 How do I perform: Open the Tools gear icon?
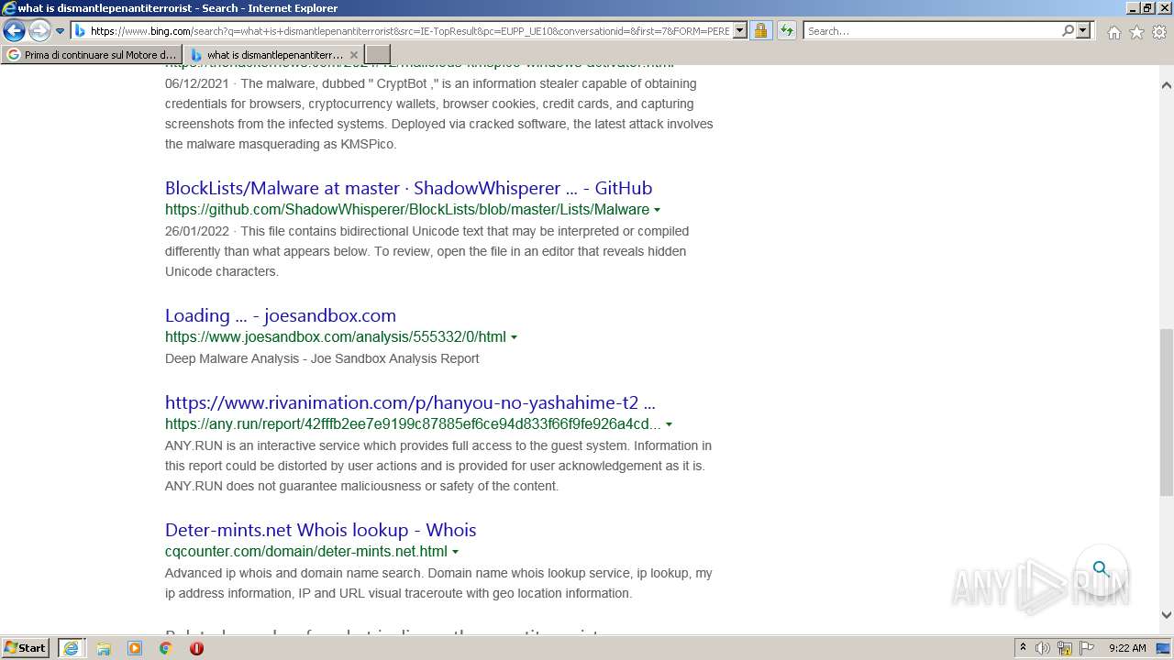[1158, 32]
